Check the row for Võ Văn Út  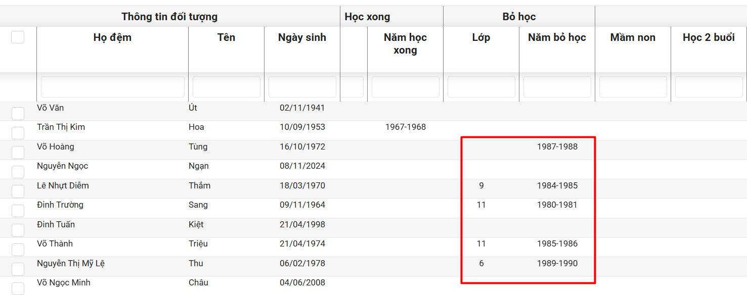point(18,114)
